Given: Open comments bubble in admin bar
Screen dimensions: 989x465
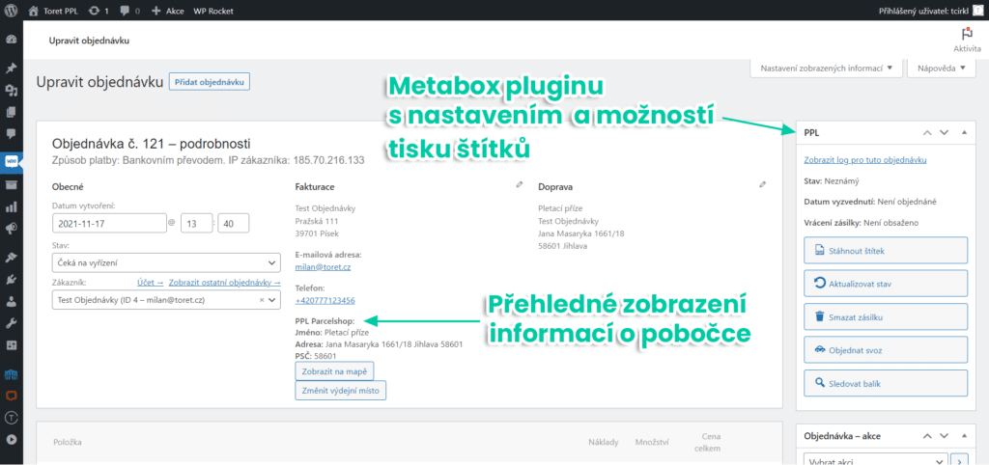Looking at the screenshot, I should coord(129,11).
